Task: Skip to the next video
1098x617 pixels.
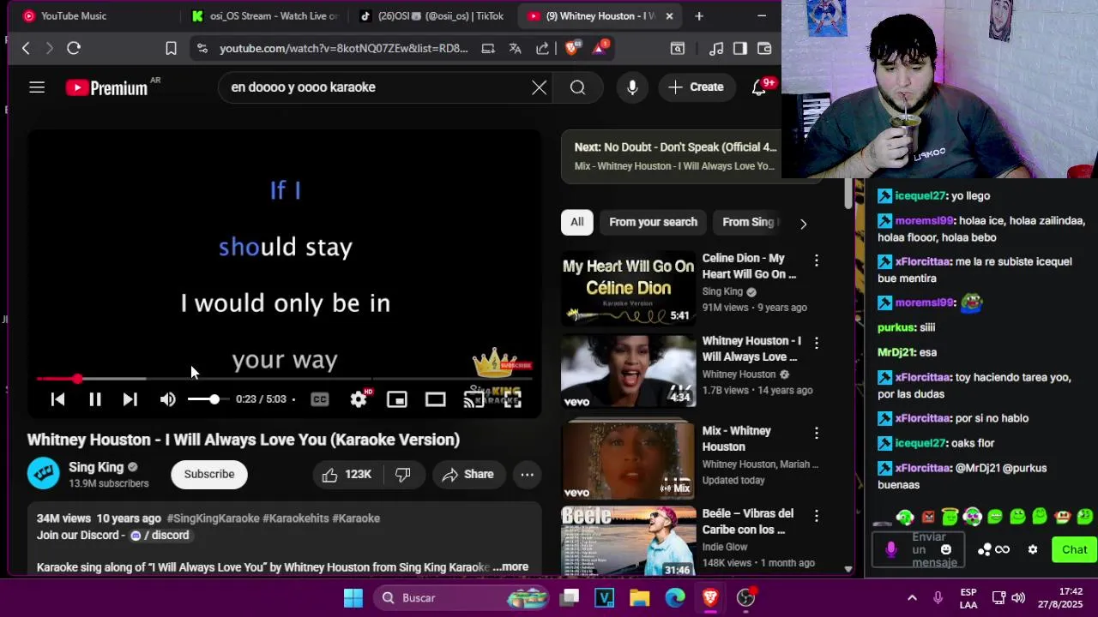Action: (x=130, y=399)
